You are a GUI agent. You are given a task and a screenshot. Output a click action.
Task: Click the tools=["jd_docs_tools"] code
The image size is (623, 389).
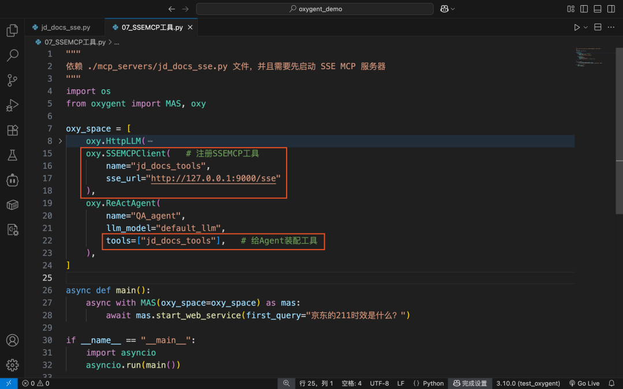click(163, 240)
